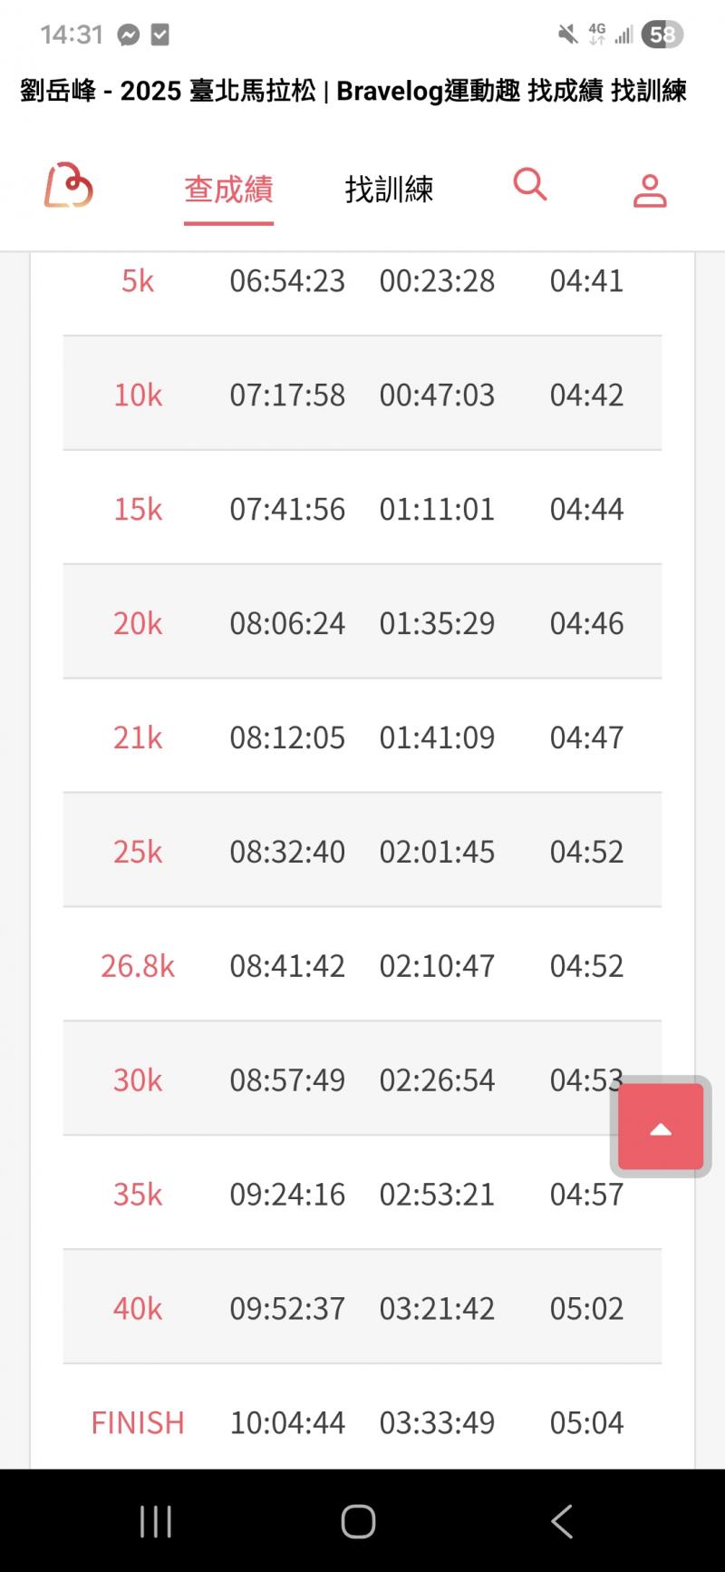Tap the FINISH row label
The image size is (725, 1572).
(x=138, y=1422)
